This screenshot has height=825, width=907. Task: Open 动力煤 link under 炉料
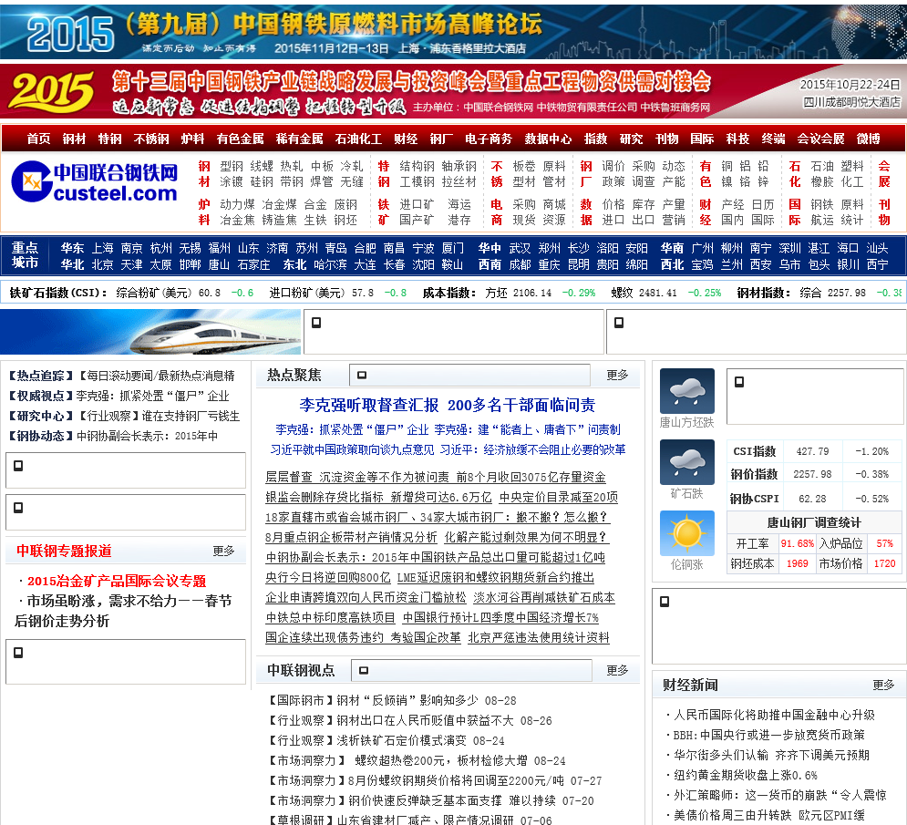coord(237,204)
